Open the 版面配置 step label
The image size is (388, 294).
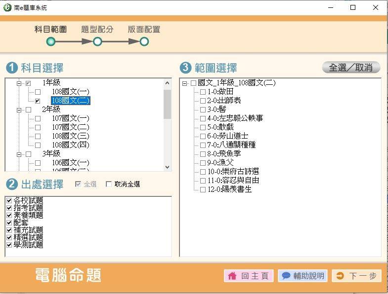point(144,30)
